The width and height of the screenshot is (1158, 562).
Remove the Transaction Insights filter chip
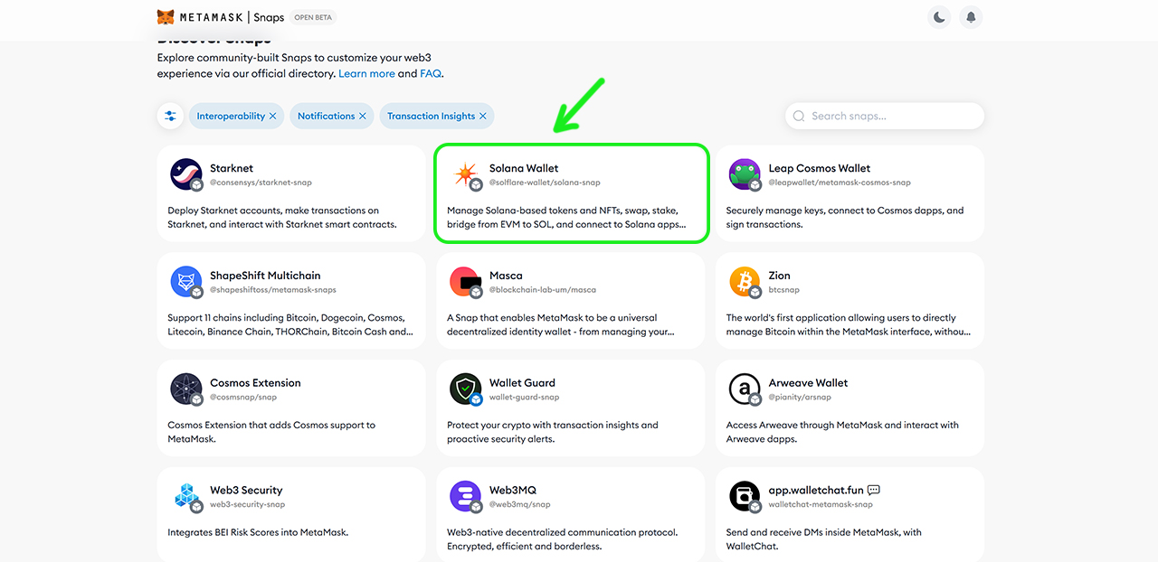(483, 117)
